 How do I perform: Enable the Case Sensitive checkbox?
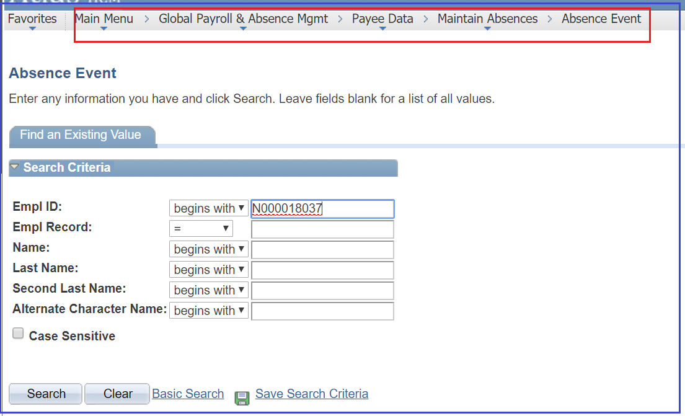[18, 334]
